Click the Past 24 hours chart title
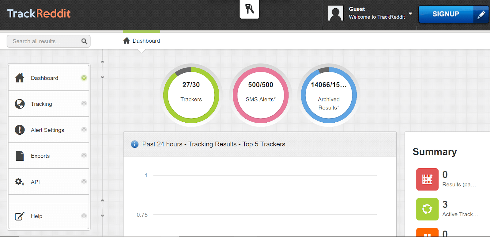This screenshot has height=237, width=490. click(x=214, y=144)
